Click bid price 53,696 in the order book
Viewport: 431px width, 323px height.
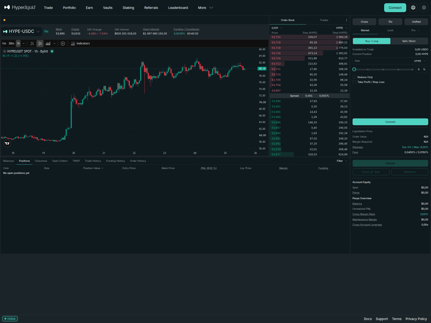(276, 101)
